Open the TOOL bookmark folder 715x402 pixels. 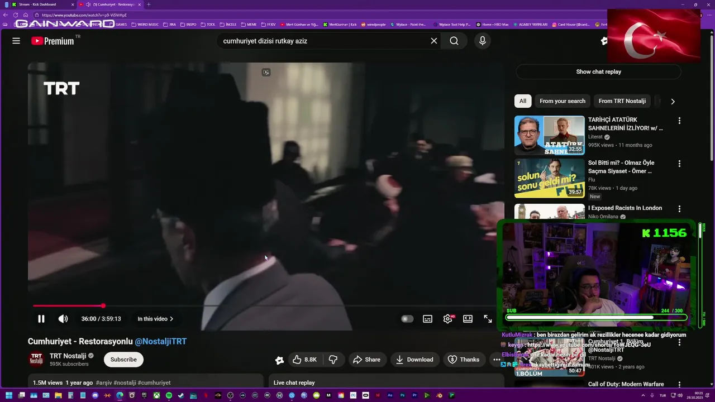coord(208,25)
